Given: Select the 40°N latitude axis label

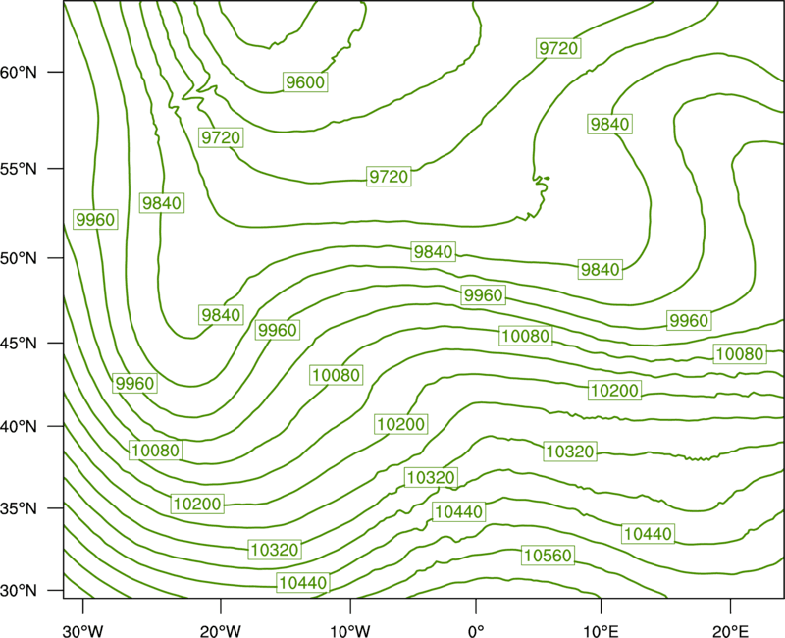Looking at the screenshot, I should tap(19, 426).
